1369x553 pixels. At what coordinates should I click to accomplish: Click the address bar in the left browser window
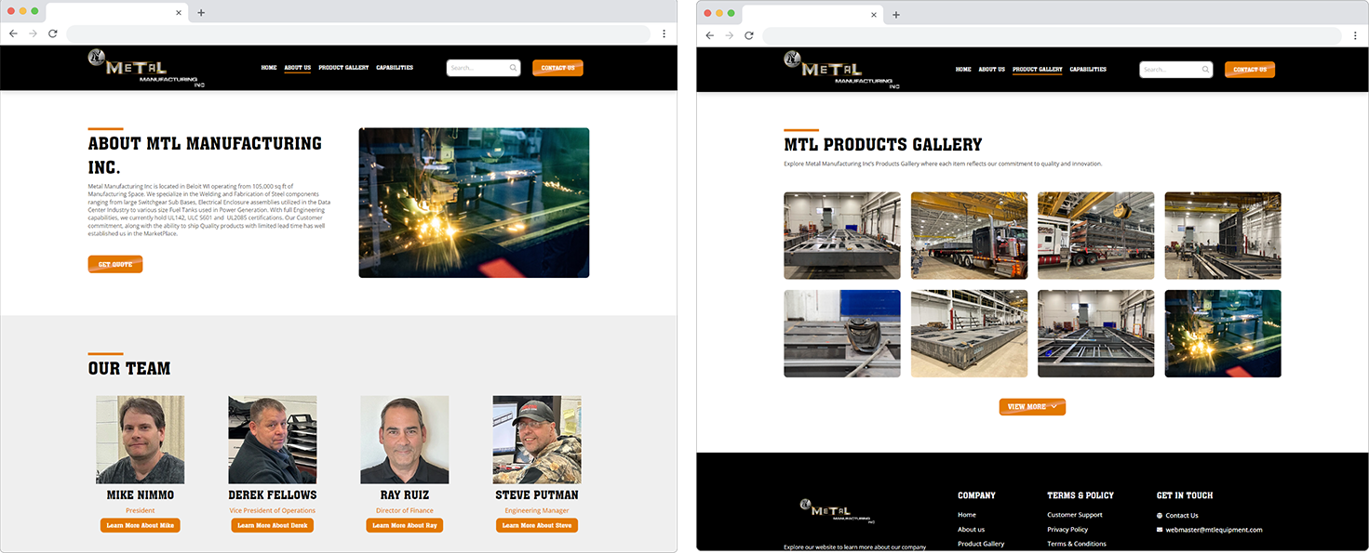coord(359,33)
